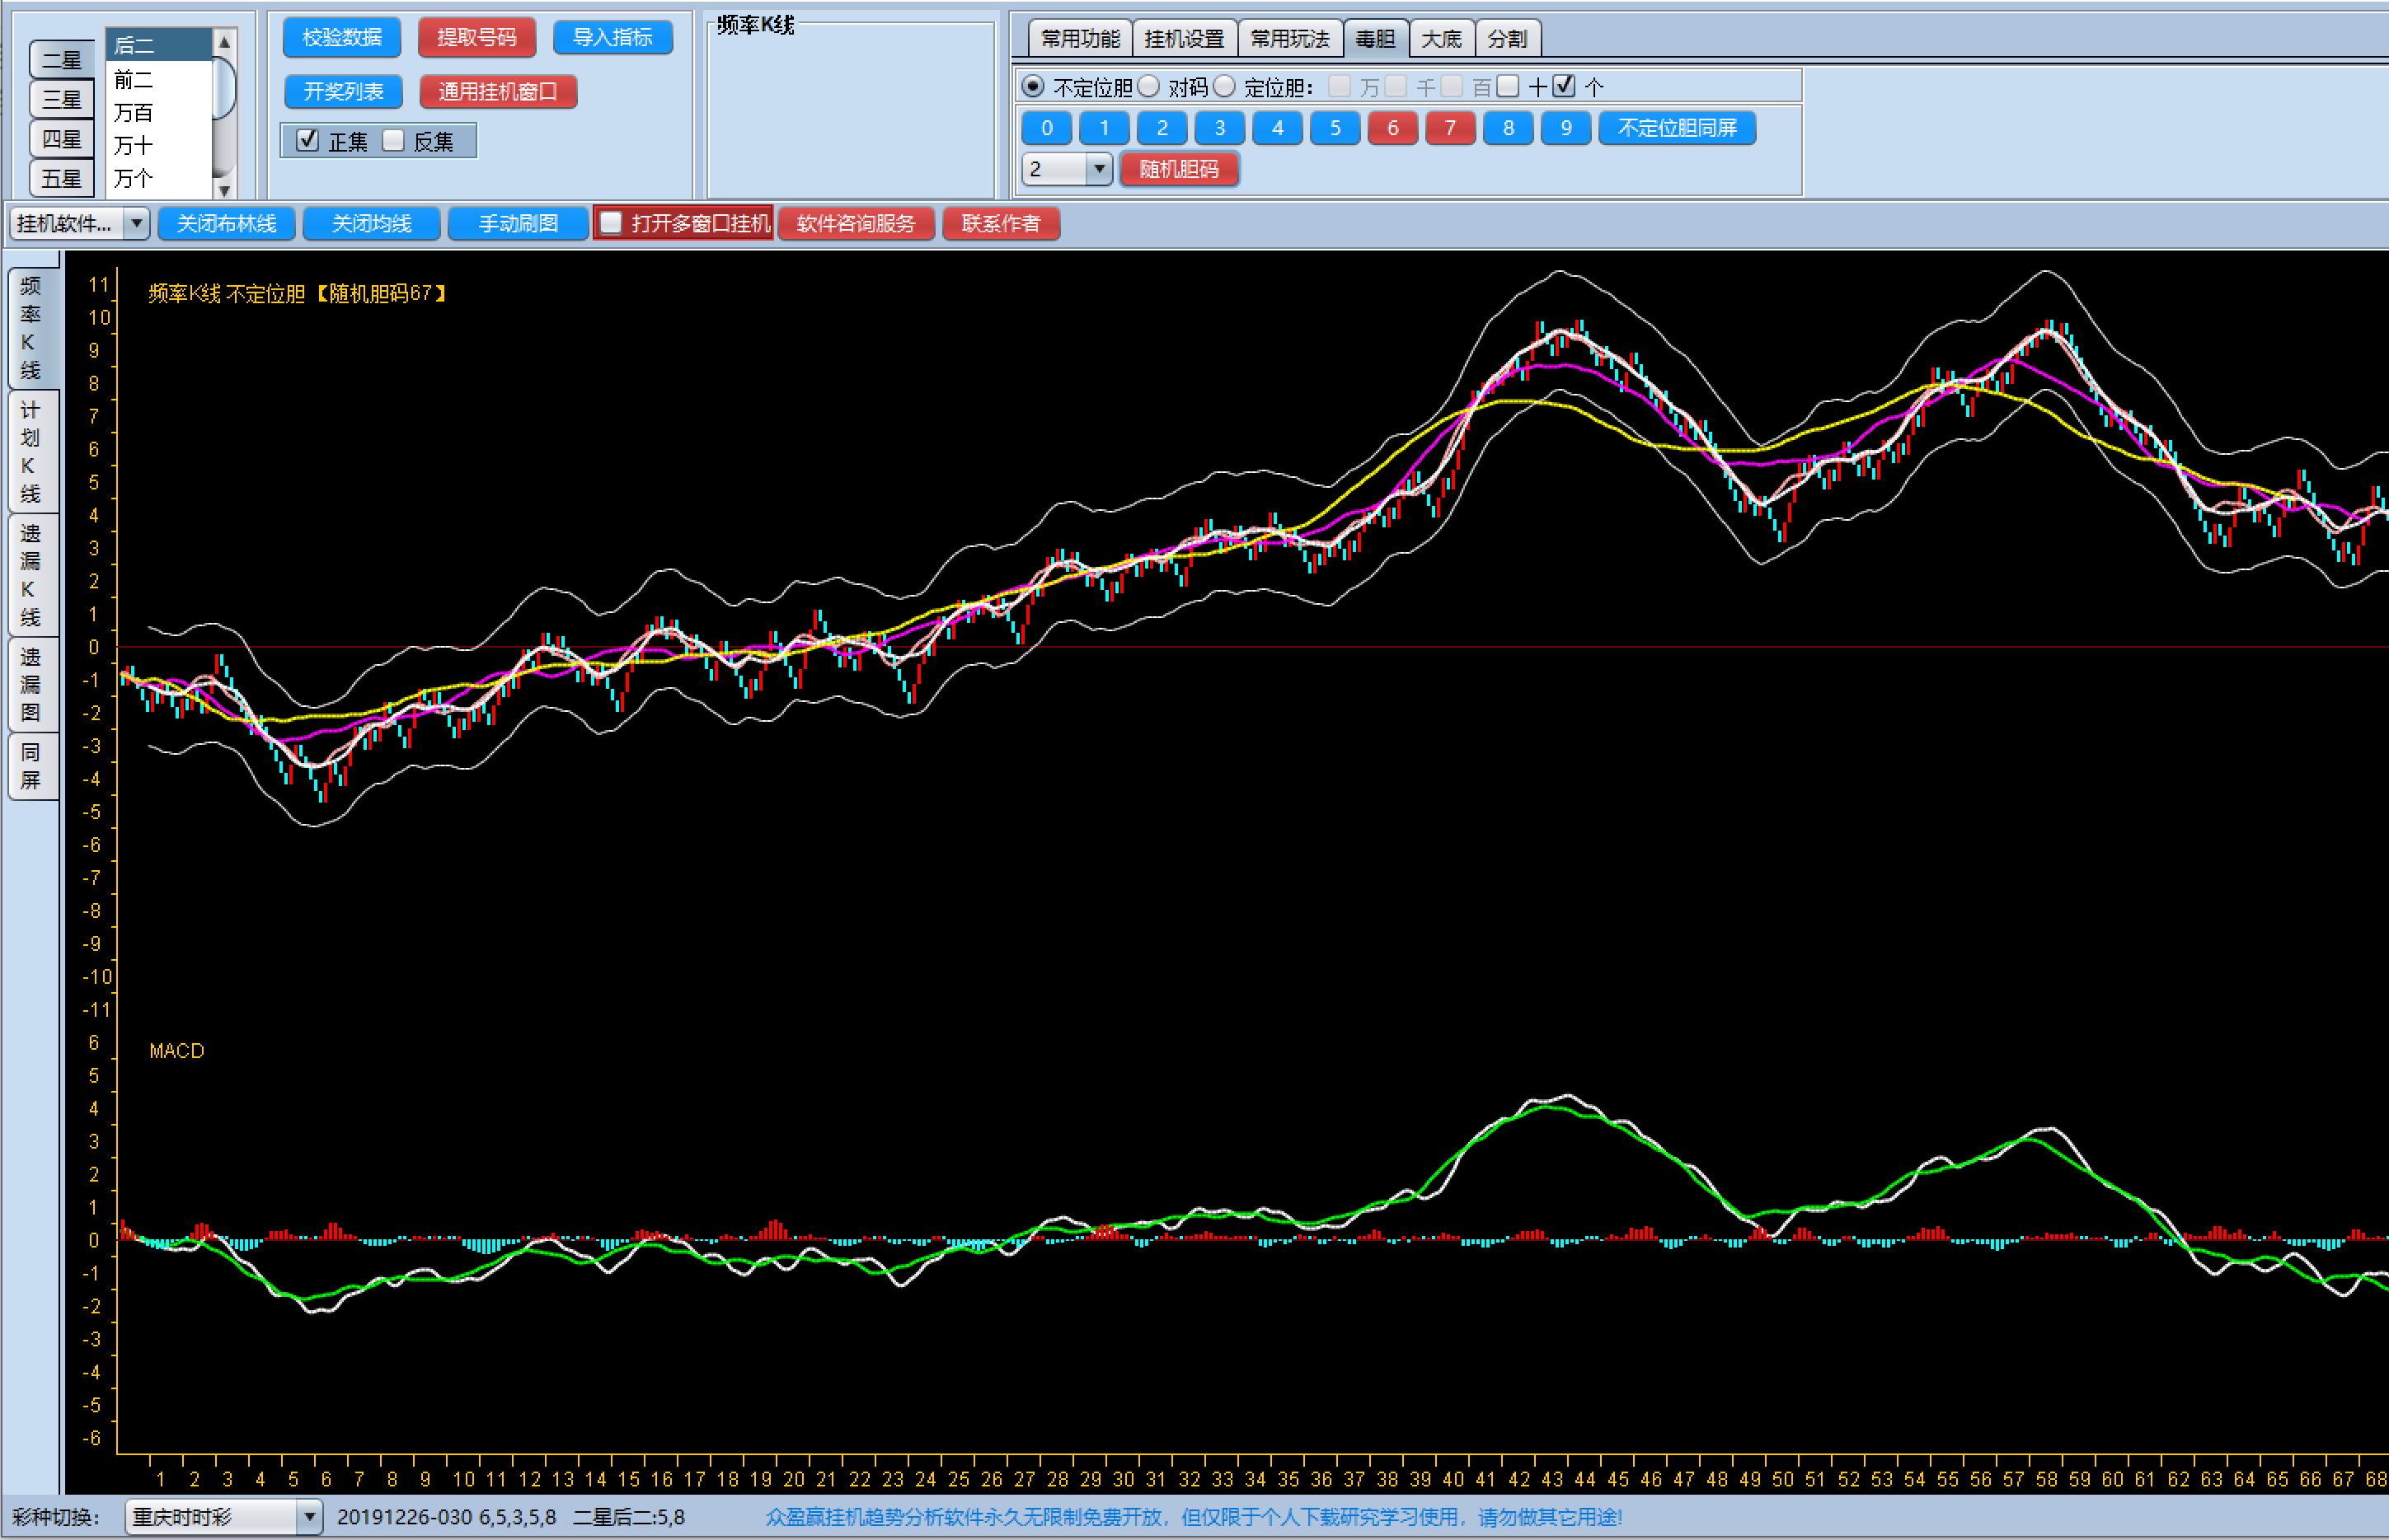Open the 挂机软件 dropdown

click(80, 223)
